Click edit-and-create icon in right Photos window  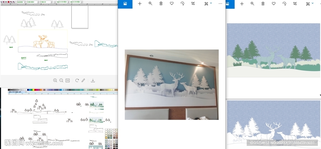(308, 4)
